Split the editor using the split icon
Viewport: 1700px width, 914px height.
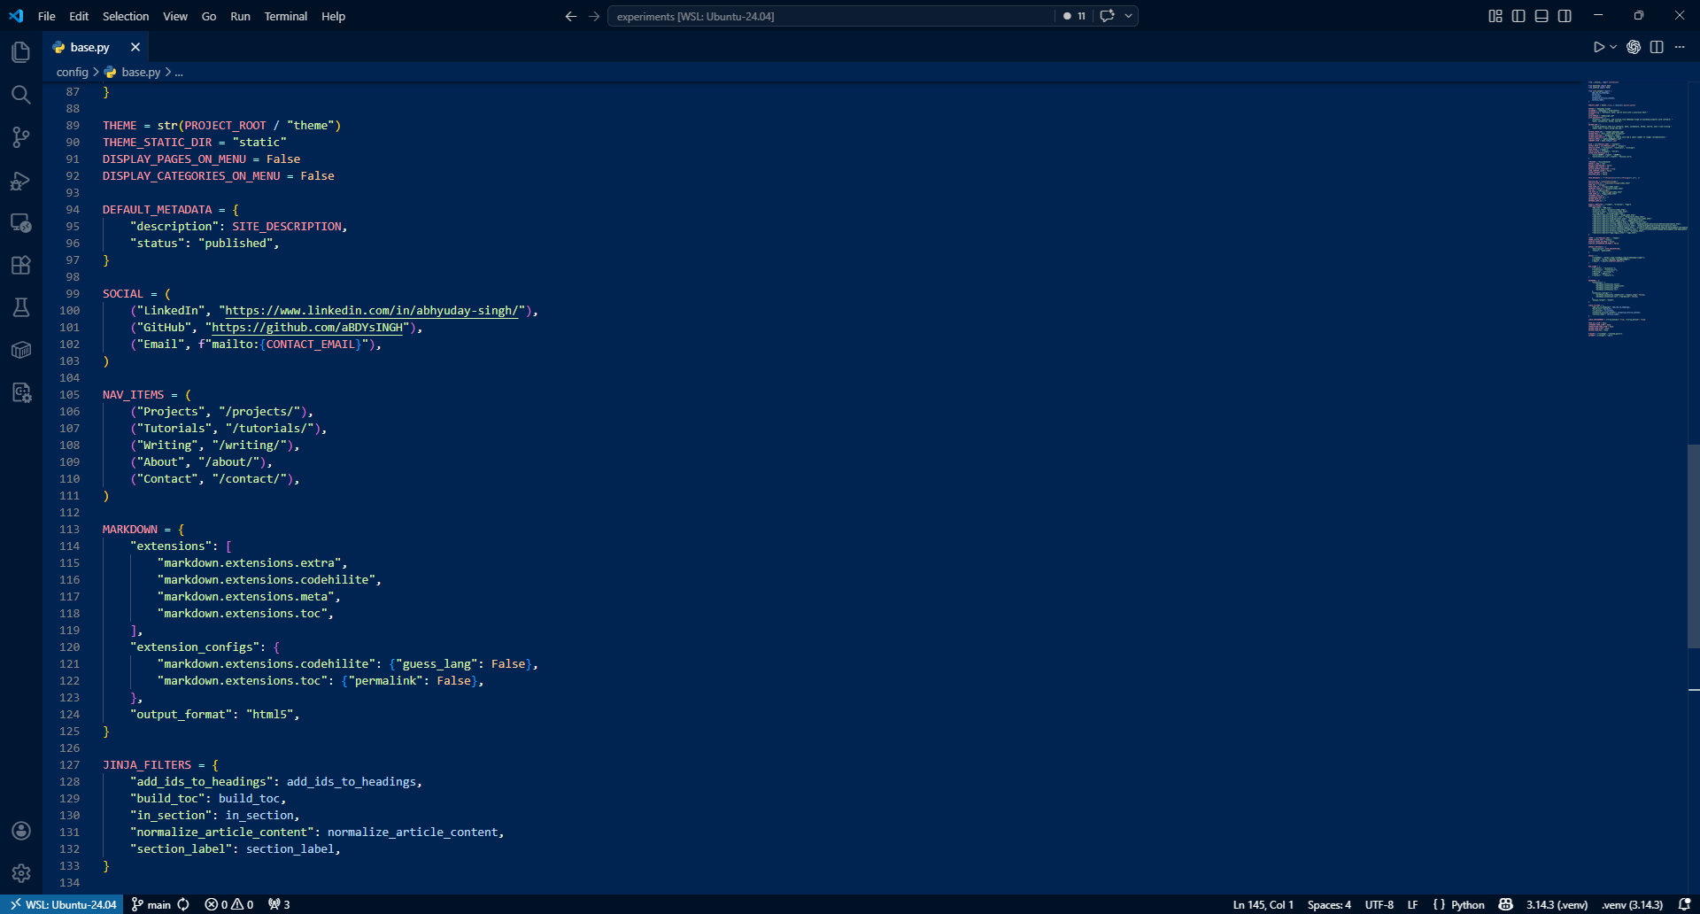click(x=1657, y=47)
